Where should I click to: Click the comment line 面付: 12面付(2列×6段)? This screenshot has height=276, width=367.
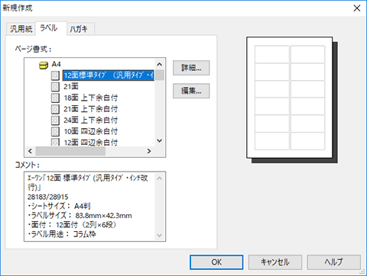[x=72, y=225]
